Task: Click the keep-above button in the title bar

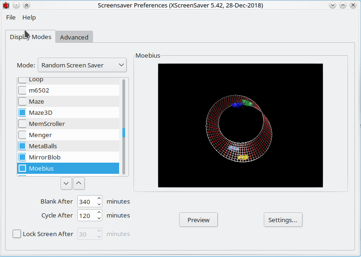Action: 27,5
